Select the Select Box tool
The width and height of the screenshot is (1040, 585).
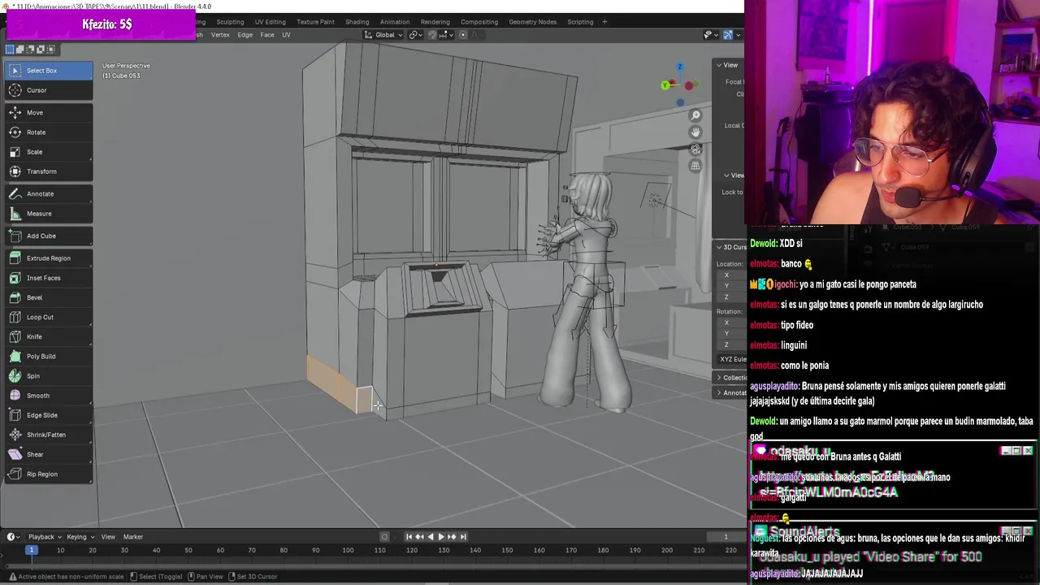coord(48,71)
